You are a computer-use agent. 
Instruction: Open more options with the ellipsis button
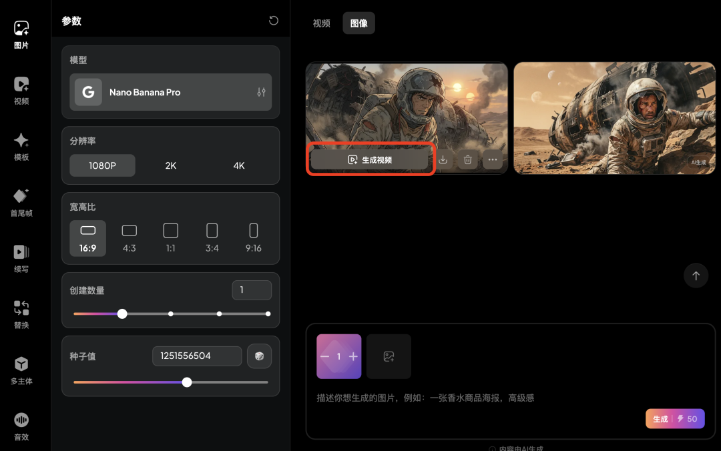click(x=492, y=159)
